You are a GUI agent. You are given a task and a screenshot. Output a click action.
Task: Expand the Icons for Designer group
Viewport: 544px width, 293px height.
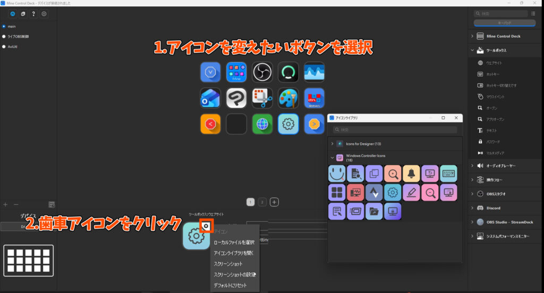tap(332, 144)
